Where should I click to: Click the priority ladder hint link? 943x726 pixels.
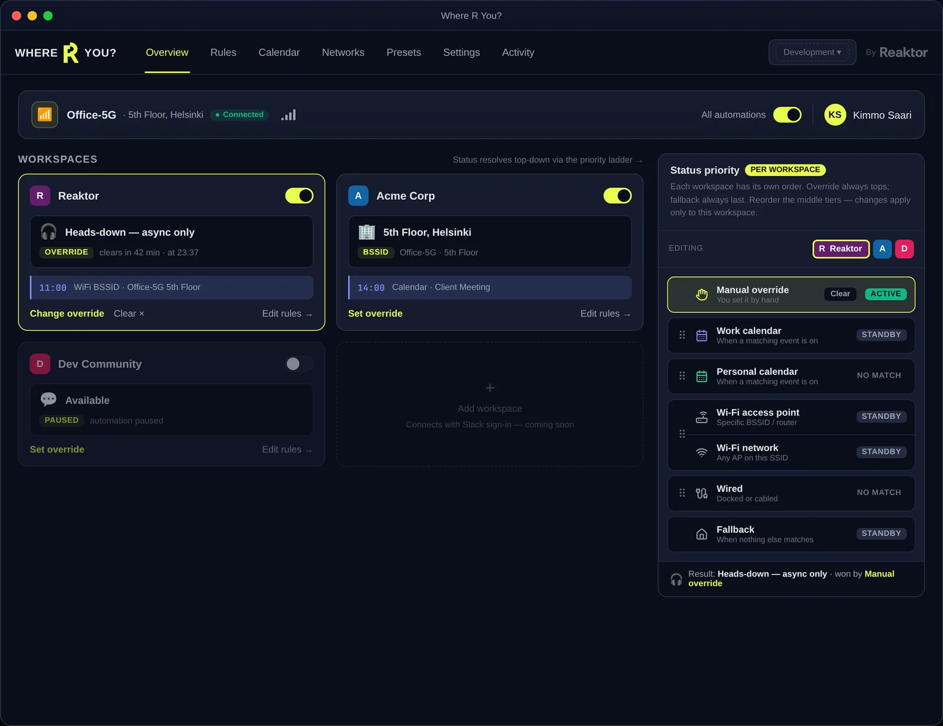(x=548, y=160)
